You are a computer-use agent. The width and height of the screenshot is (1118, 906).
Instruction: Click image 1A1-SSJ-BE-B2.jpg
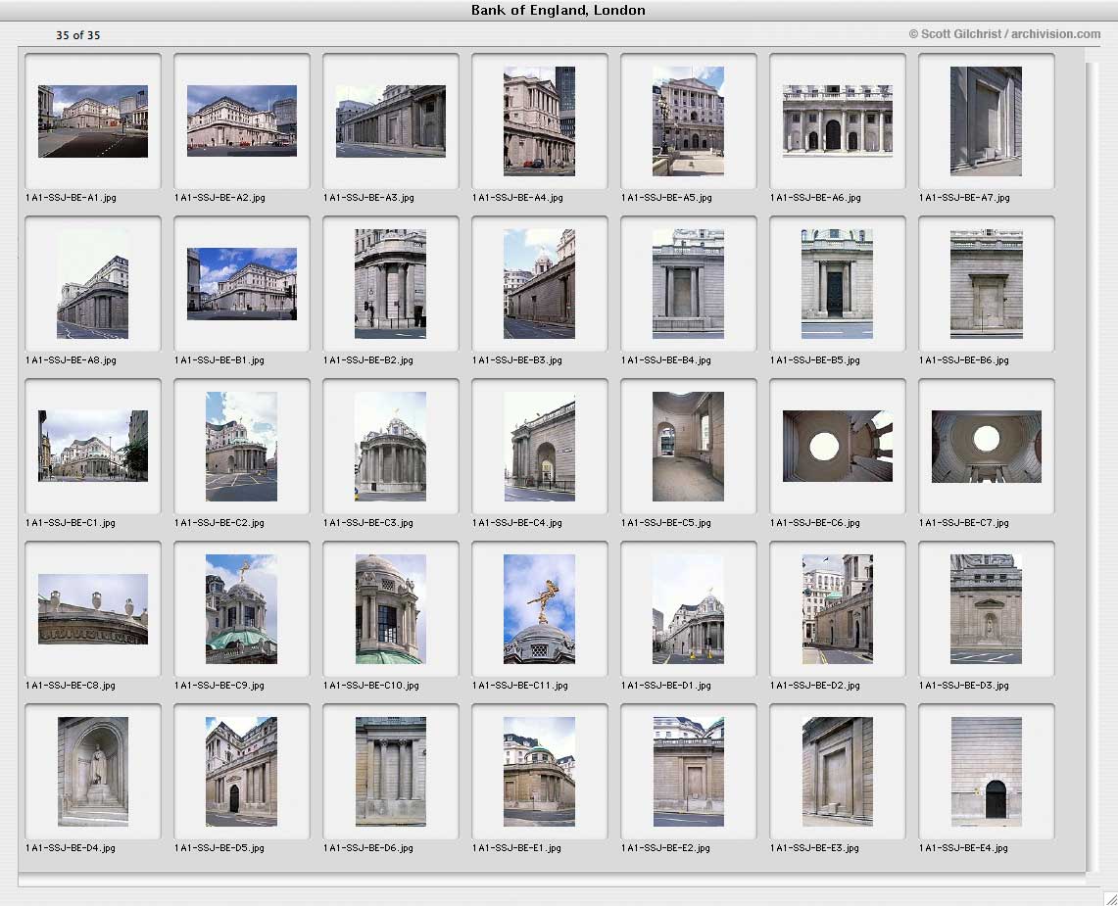click(391, 284)
